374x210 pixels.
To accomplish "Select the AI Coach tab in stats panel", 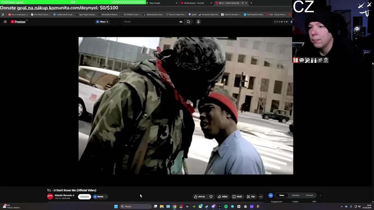I will pos(309,195).
